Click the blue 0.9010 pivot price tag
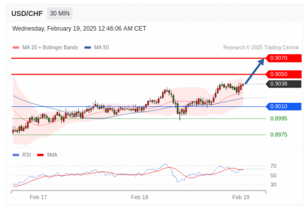Screen dimensions: 307x211 [284, 106]
